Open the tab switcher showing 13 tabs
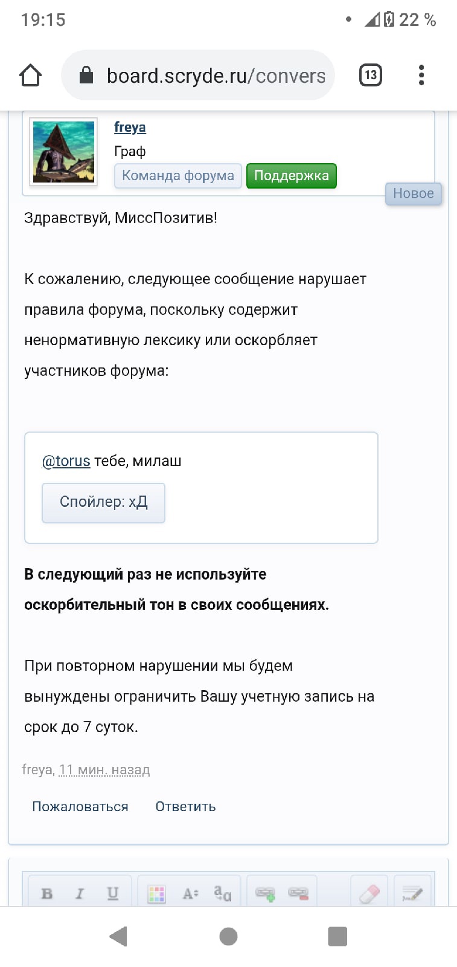The height and width of the screenshot is (967, 457). click(x=370, y=76)
